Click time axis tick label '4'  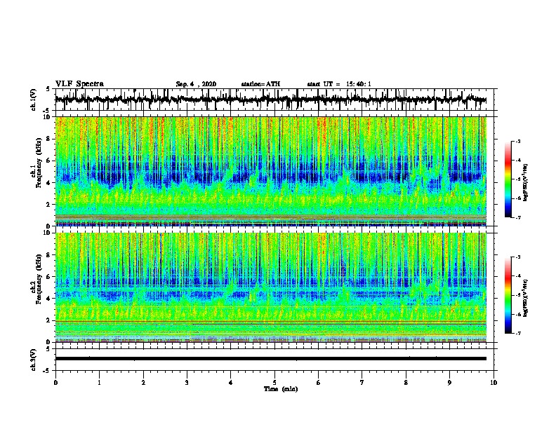(x=231, y=383)
